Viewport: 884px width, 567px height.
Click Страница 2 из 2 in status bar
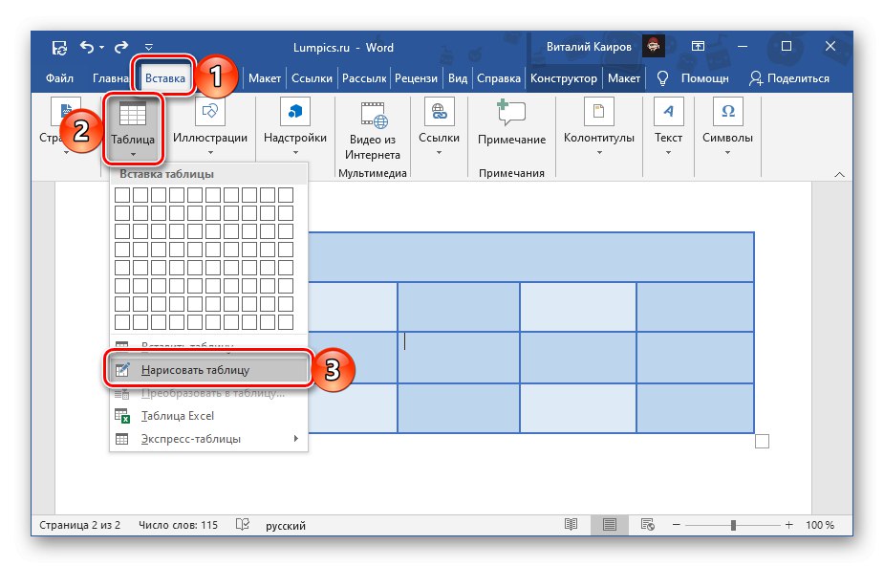coord(79,525)
